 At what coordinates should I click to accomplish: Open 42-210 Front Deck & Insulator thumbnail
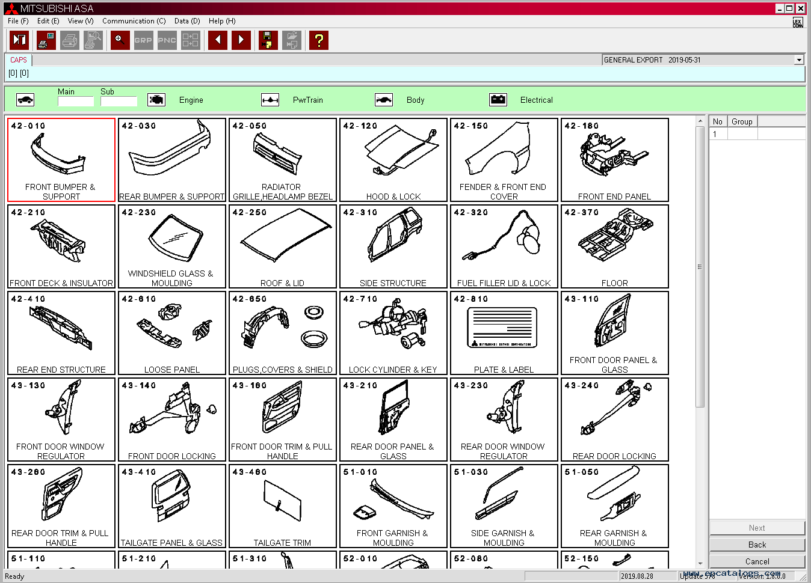(61, 246)
